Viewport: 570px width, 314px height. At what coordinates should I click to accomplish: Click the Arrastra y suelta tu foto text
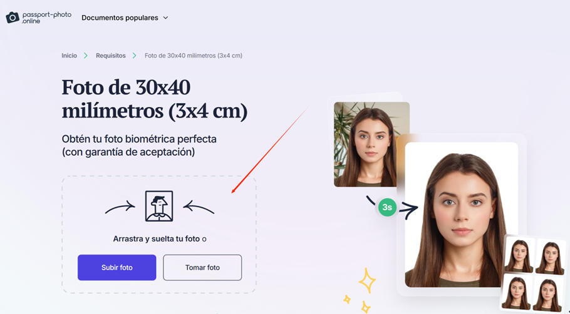tap(157, 239)
